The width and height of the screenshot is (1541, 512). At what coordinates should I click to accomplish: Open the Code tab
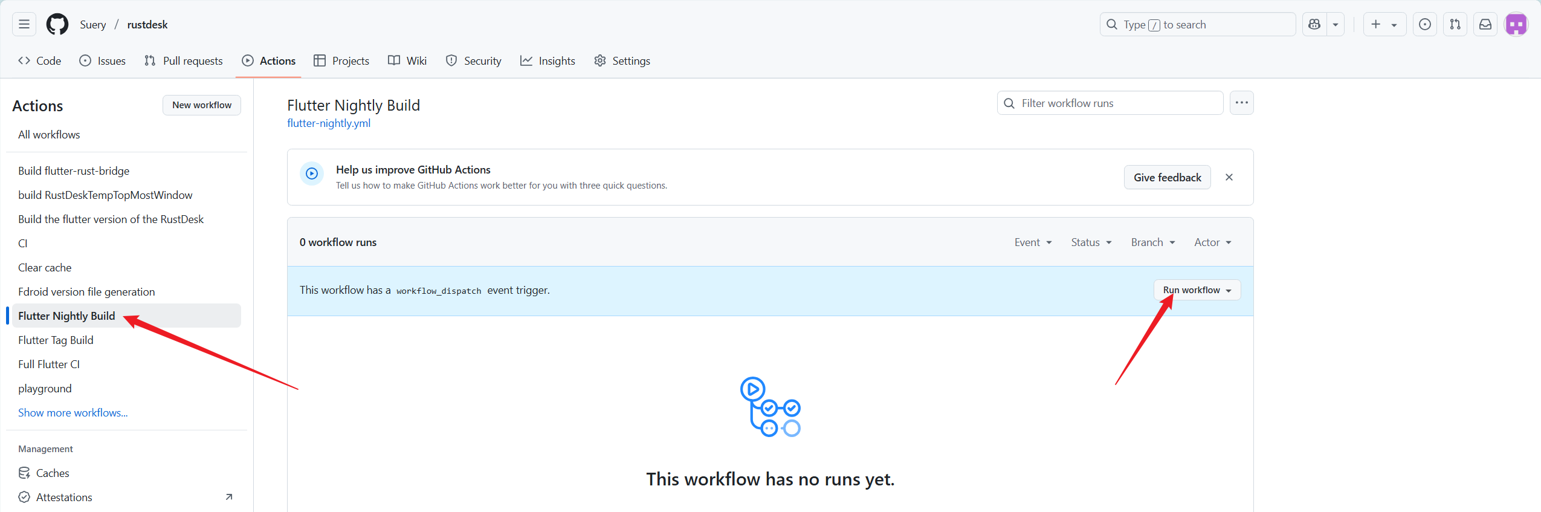tap(40, 60)
